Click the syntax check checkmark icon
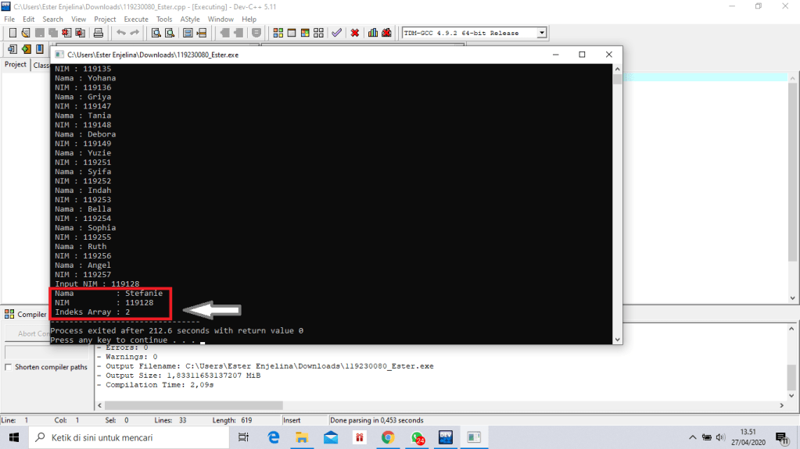Viewport: 800px width, 449px height. coord(336,33)
